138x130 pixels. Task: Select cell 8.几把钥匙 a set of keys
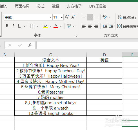click(50, 102)
